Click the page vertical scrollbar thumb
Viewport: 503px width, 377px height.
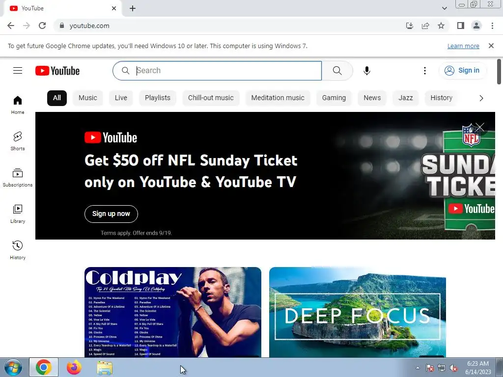pos(499,72)
